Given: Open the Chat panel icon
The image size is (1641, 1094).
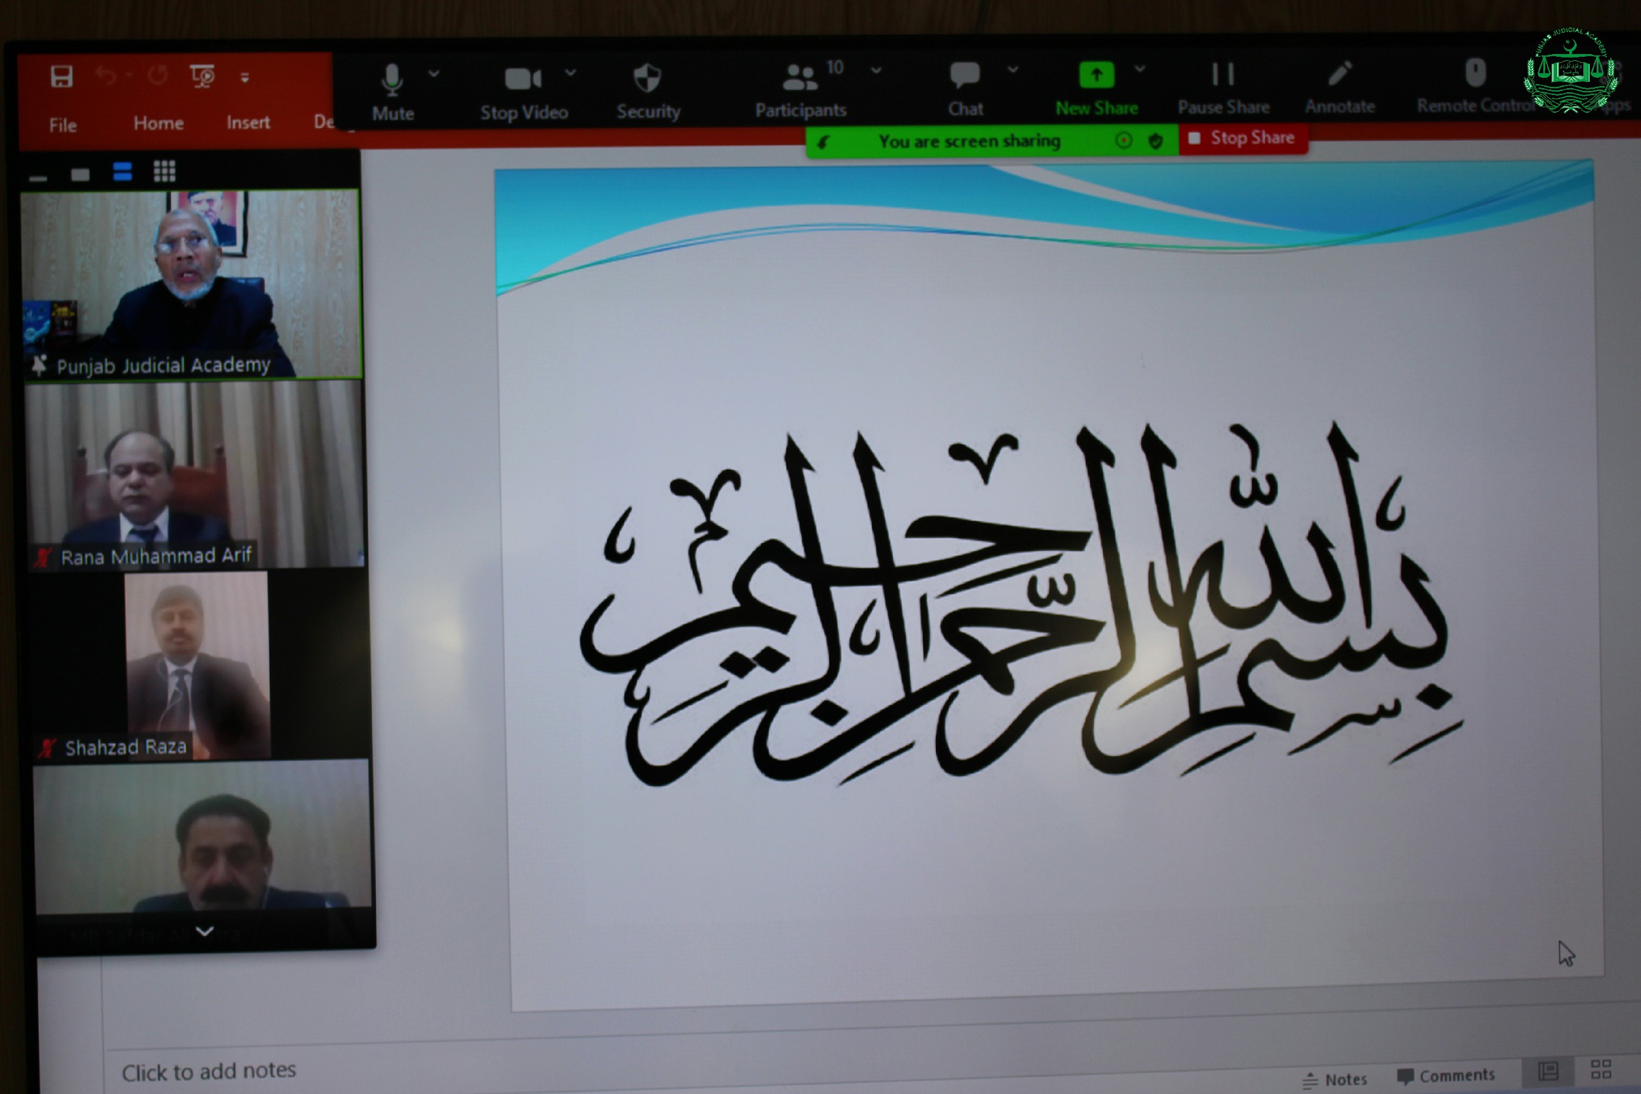Looking at the screenshot, I should [x=965, y=75].
